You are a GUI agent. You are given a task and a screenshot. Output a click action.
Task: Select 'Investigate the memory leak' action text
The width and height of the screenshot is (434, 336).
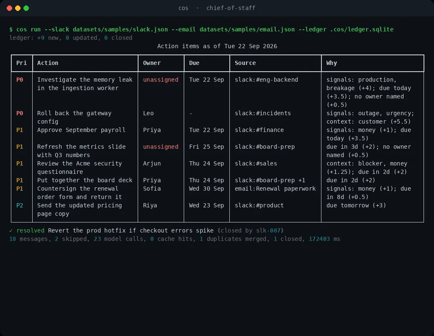click(85, 84)
